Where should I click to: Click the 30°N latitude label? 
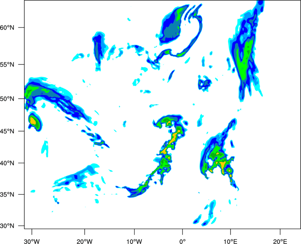tap(7, 226)
